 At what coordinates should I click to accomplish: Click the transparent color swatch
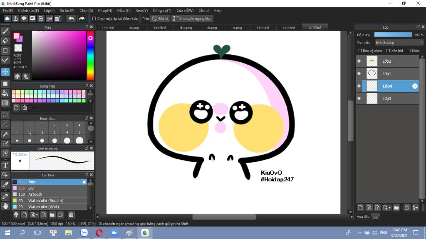tap(18, 48)
